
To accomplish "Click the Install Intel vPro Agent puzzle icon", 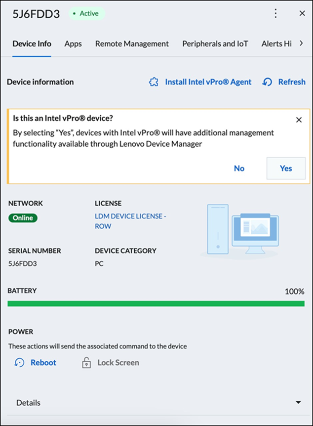I will click(x=154, y=82).
